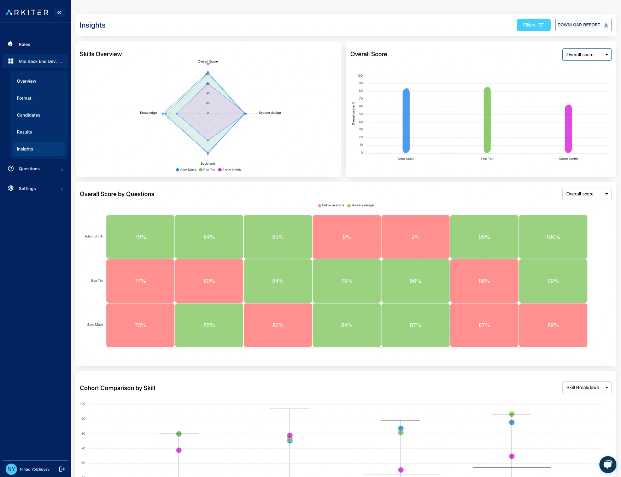Click the Roles icon in sidebar

click(11, 44)
